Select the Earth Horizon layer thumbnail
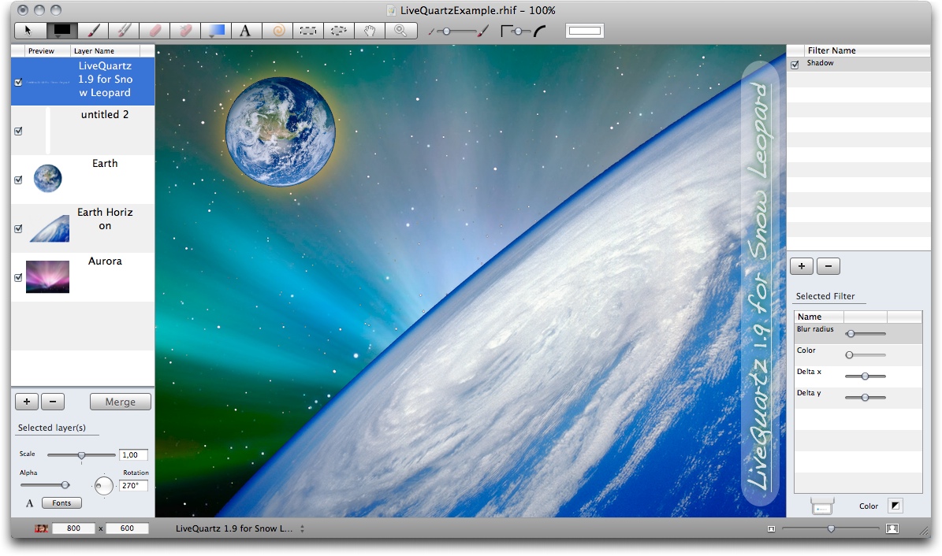This screenshot has width=942, height=556. pyautogui.click(x=49, y=228)
